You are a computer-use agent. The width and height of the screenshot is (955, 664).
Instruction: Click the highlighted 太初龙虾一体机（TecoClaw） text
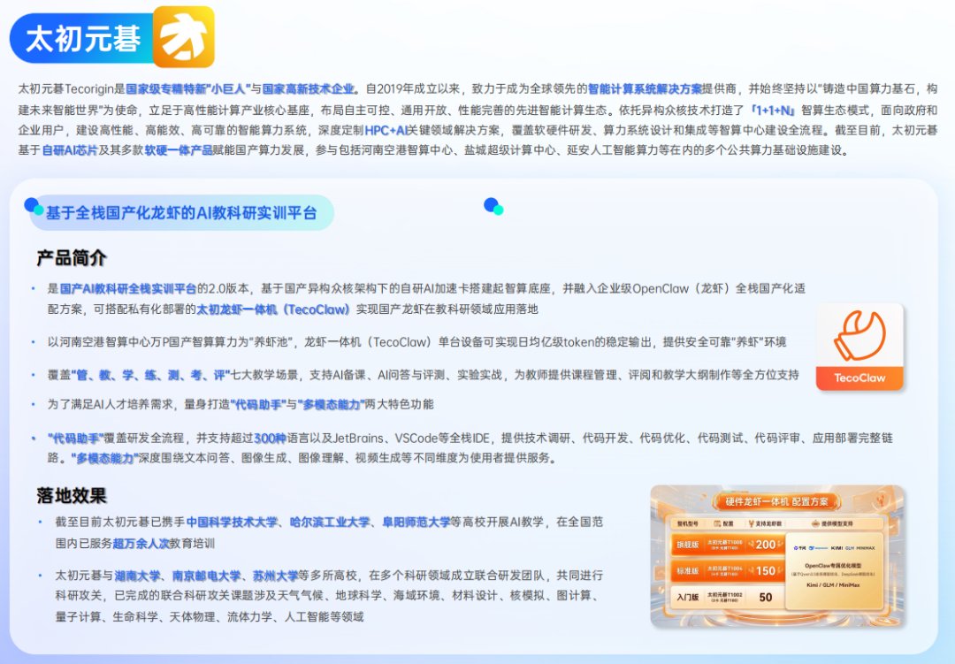(273, 309)
